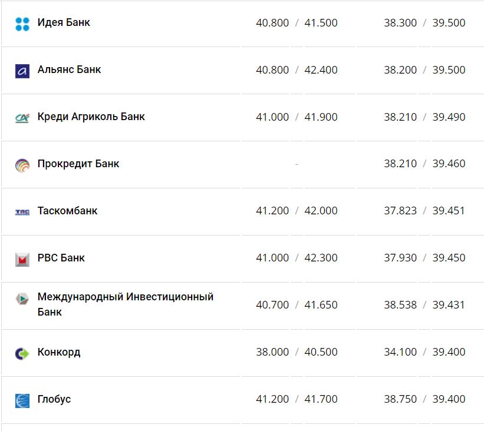The image size is (484, 431).
Task: Open the Идея Банк link
Action: point(64,23)
